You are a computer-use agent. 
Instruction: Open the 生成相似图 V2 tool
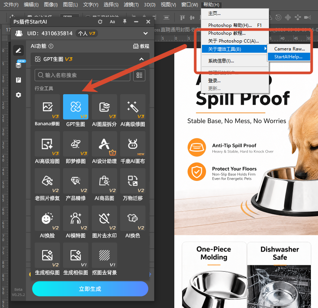click(47, 255)
